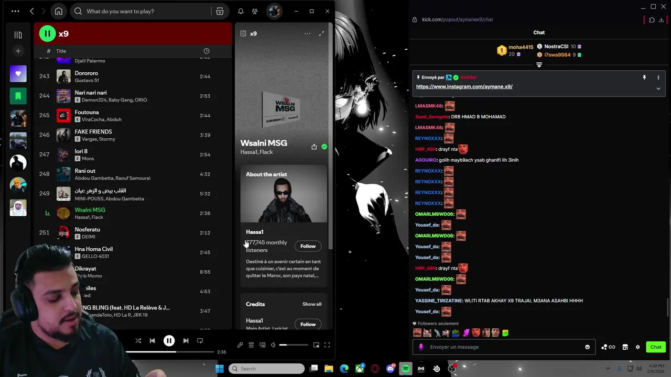This screenshot has width=671, height=377.
Task: Toggle Now Playing view panel icon
Action: (243, 34)
